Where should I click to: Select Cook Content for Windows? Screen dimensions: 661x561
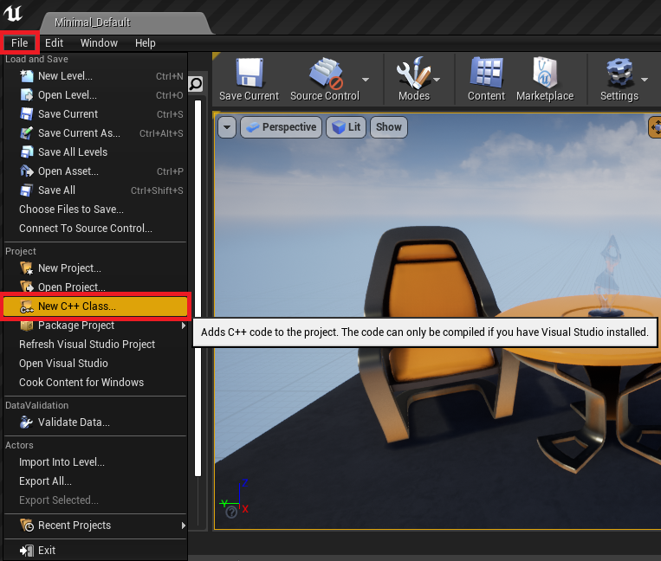[95, 382]
